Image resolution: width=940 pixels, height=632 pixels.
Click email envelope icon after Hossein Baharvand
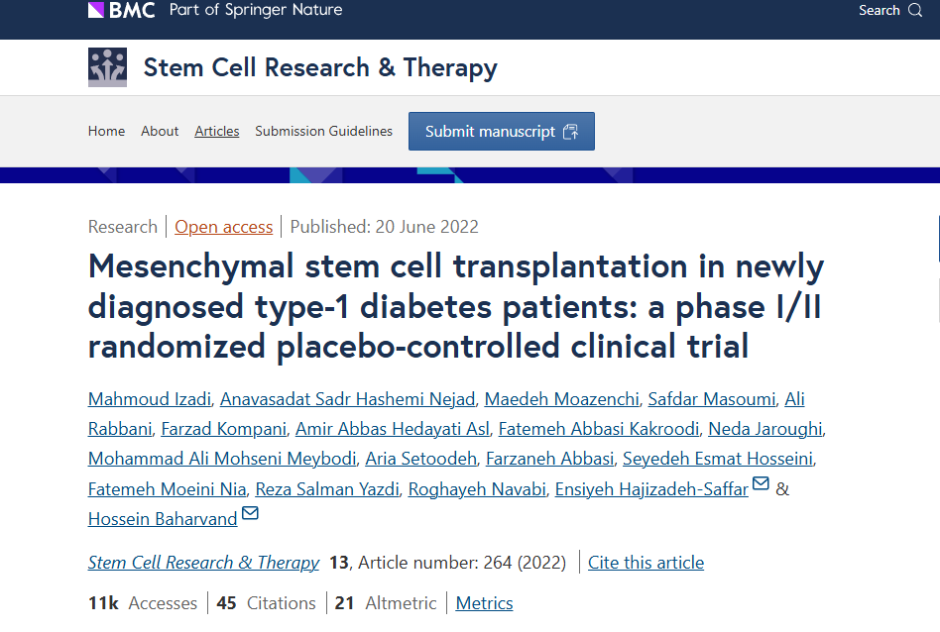coord(250,513)
